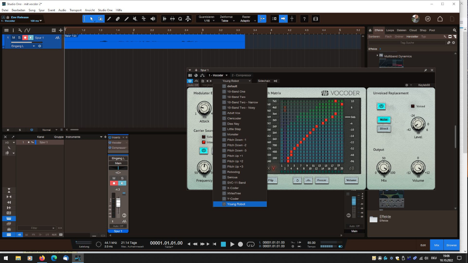Open Windows Start menu
This screenshot has height=263, width=468.
tap(6, 258)
